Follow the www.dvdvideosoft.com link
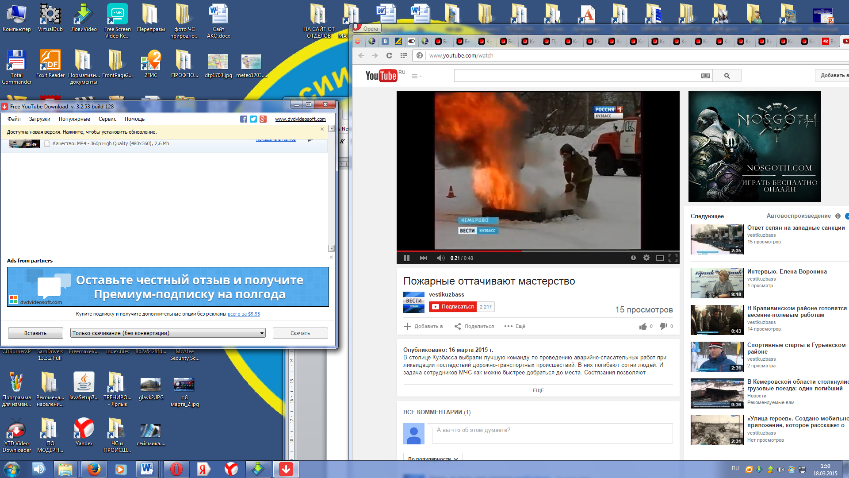This screenshot has width=849, height=478. [x=300, y=119]
